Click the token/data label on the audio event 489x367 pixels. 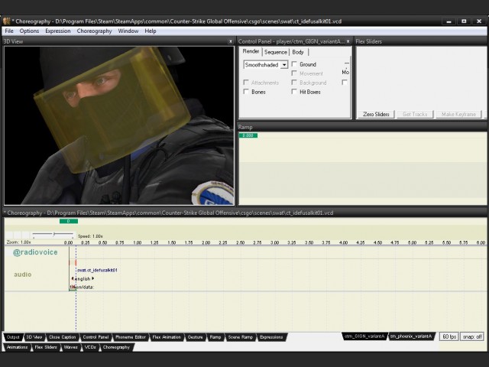[x=82, y=287]
